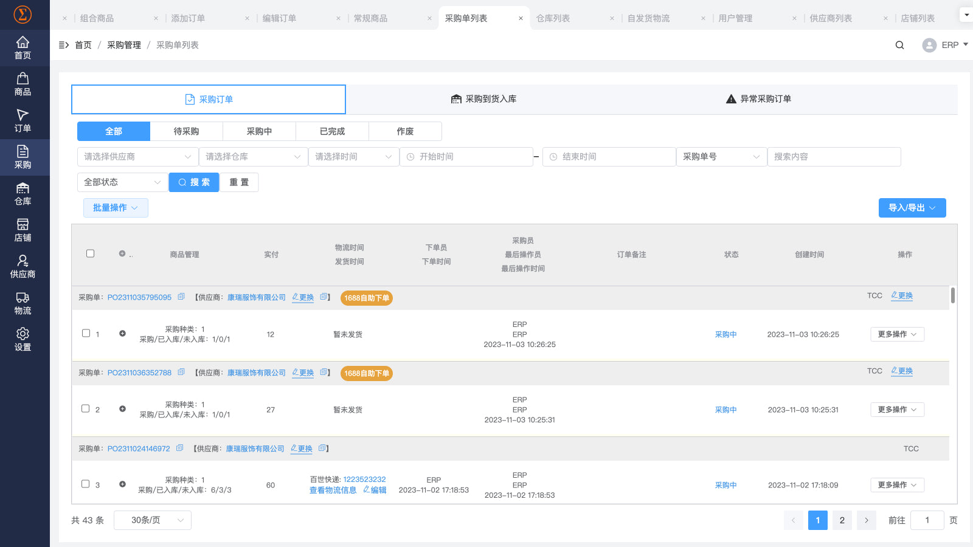This screenshot has width=973, height=547.
Task: Switch to the 异常采购订单 tab
Action: (x=758, y=99)
